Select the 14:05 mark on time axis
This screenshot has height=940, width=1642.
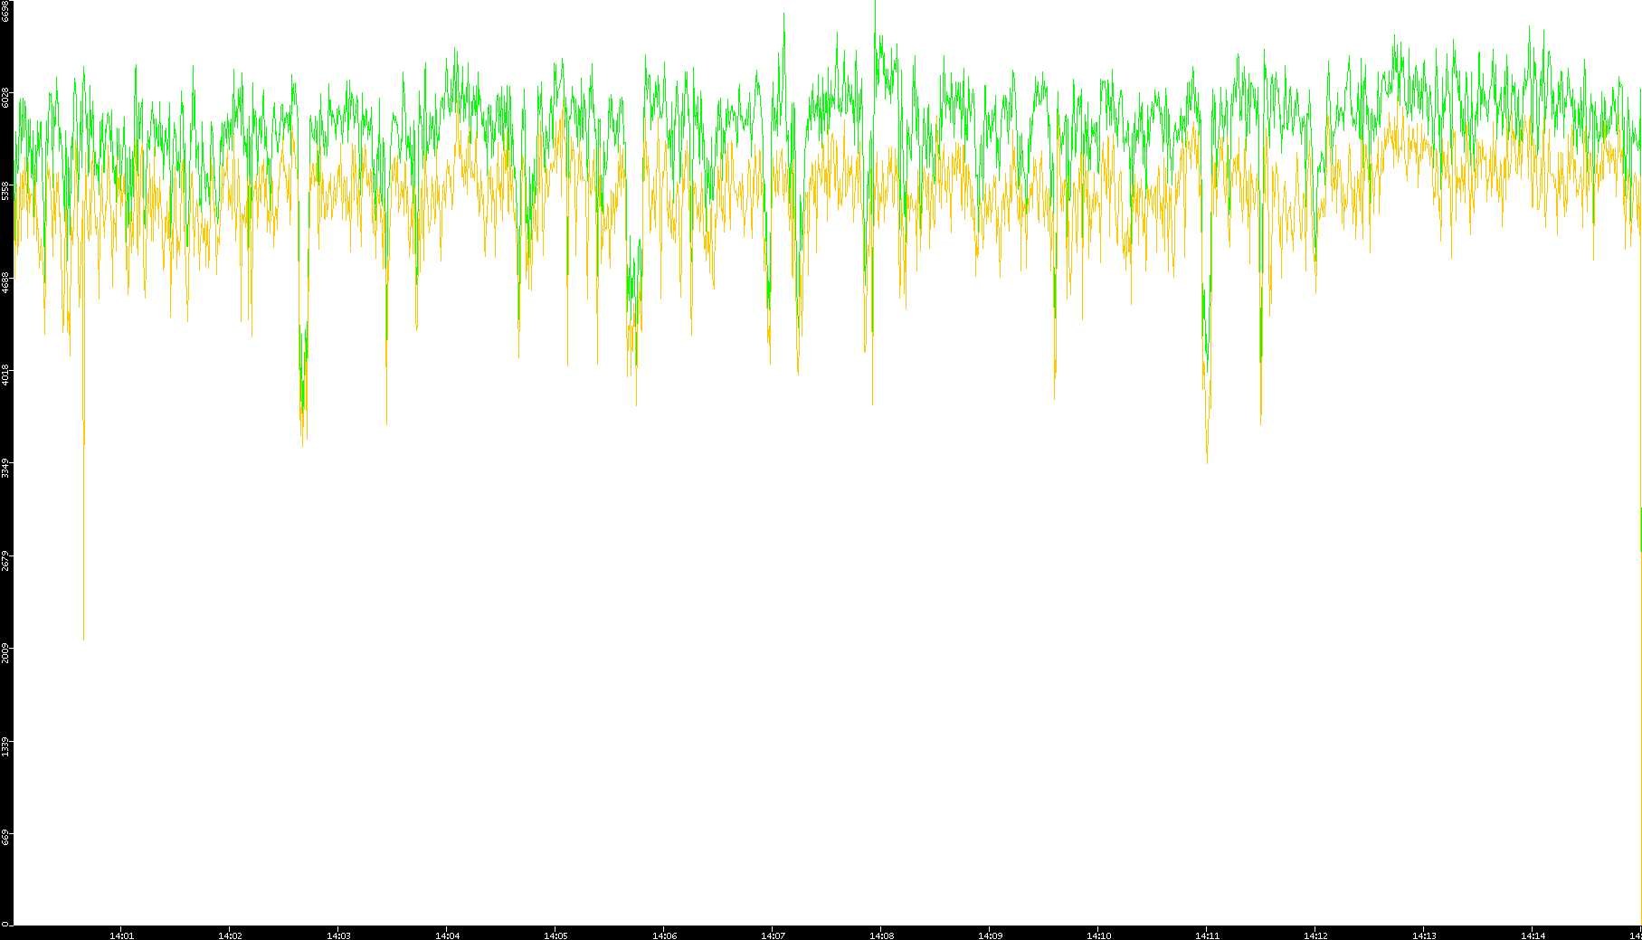(x=555, y=935)
